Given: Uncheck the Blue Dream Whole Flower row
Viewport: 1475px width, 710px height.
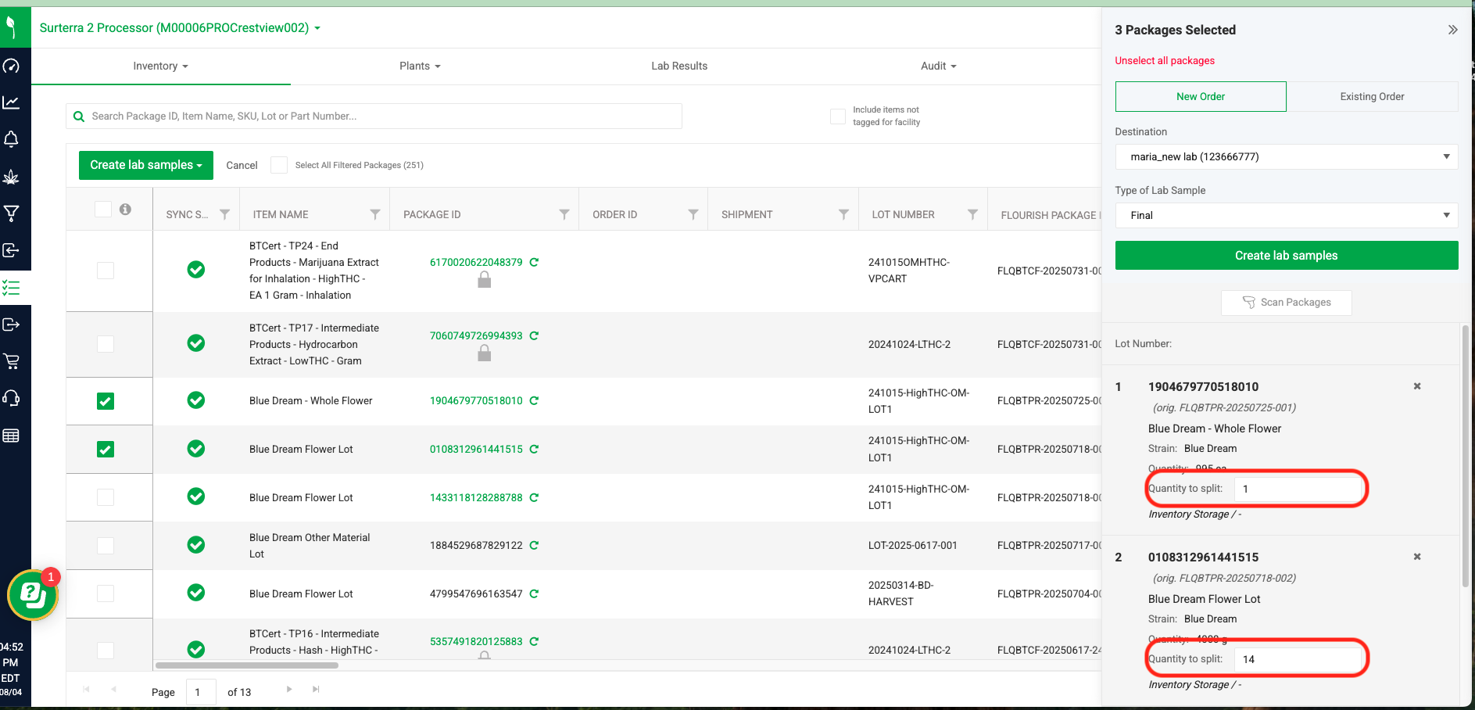Looking at the screenshot, I should click(x=106, y=401).
